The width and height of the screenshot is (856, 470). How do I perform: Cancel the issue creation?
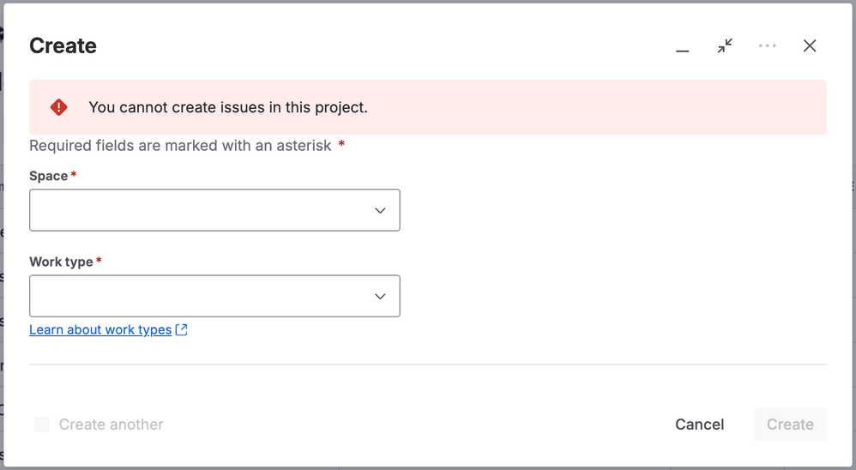pyautogui.click(x=699, y=425)
